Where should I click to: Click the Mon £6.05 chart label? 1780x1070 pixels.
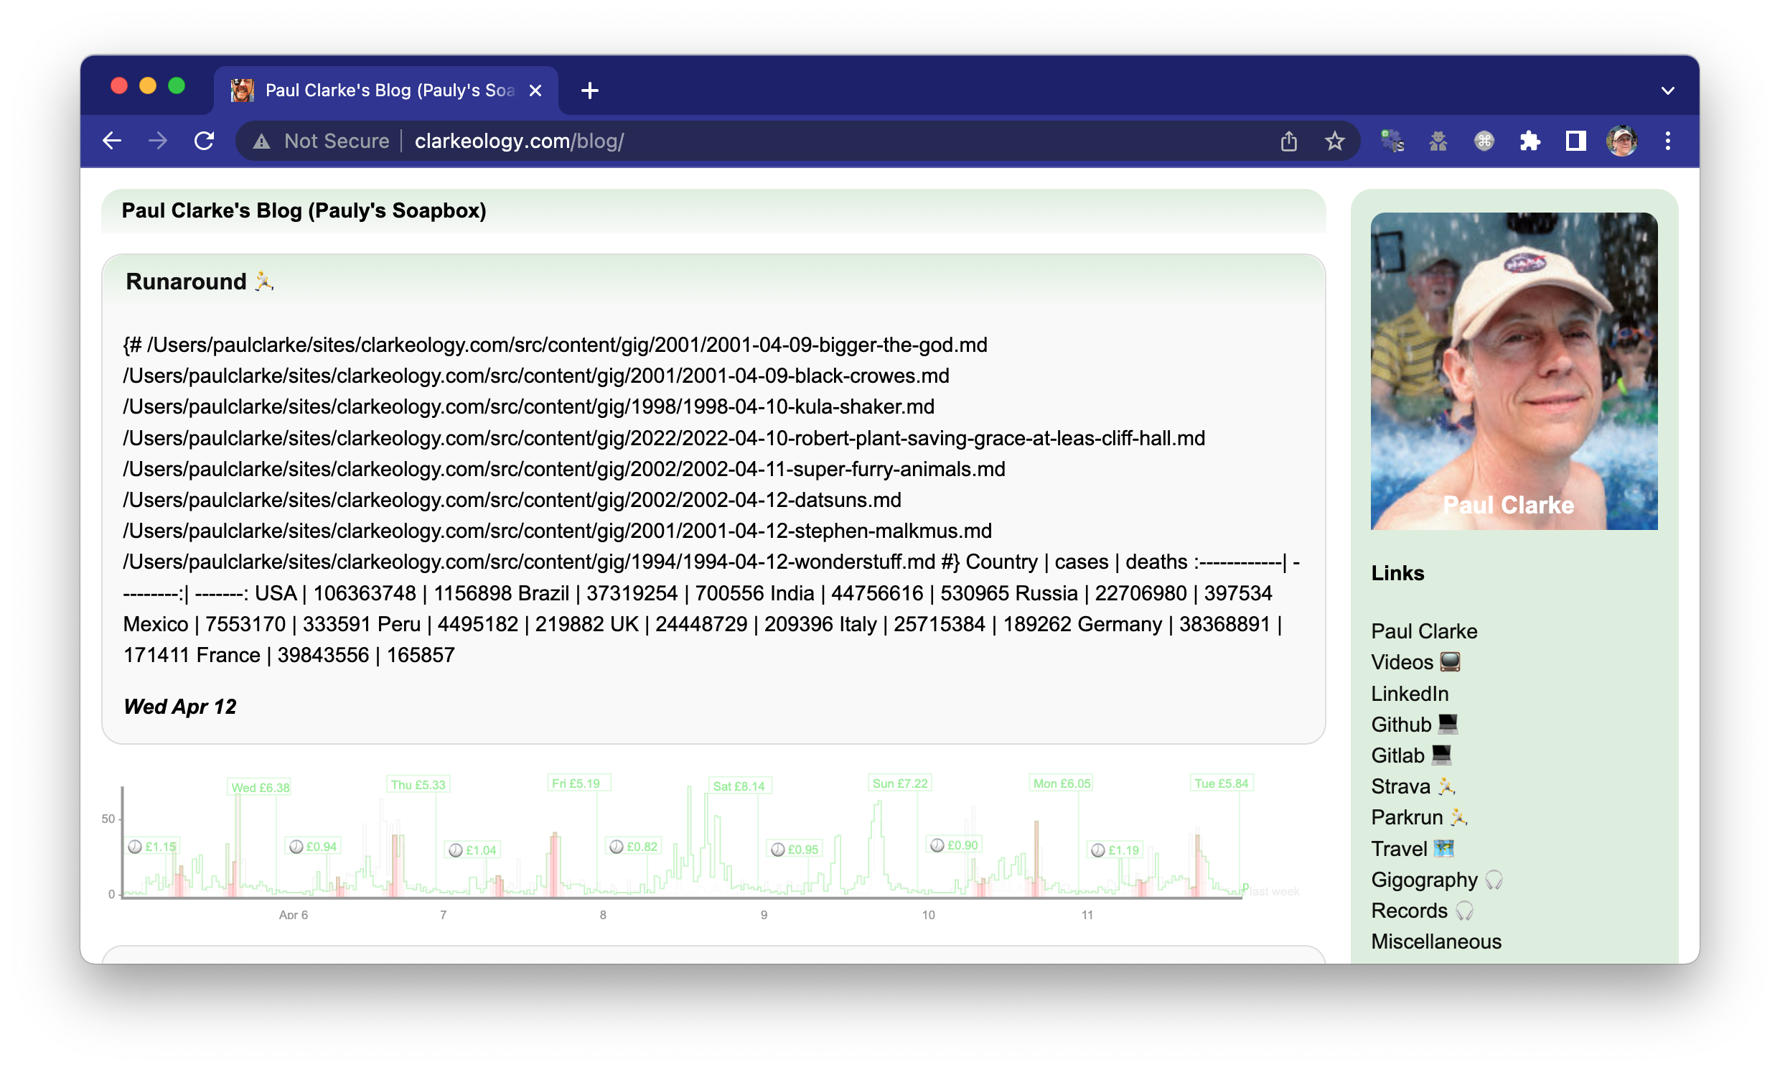pos(1062,783)
